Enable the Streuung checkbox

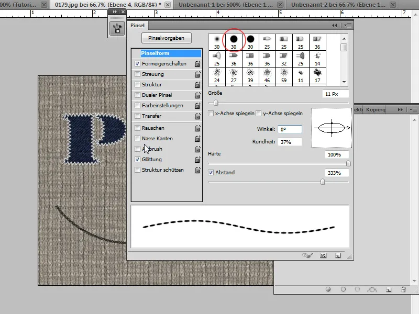click(137, 74)
